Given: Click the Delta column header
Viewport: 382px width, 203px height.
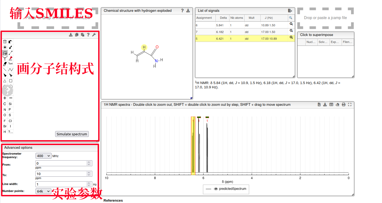Looking at the screenshot, I should (x=223, y=18).
